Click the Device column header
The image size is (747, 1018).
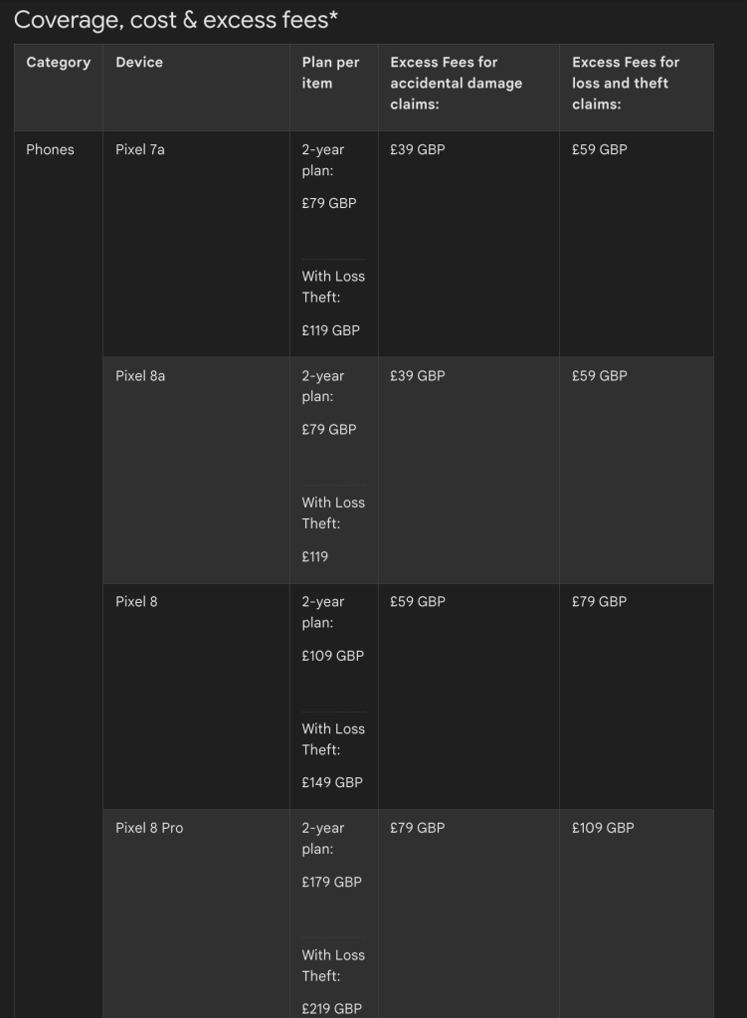coord(139,63)
